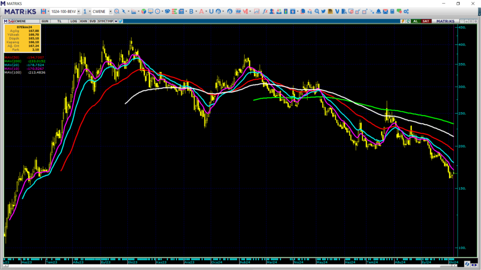Click the envelope mail icon
Screen dimensions: 481x270
point(385,11)
